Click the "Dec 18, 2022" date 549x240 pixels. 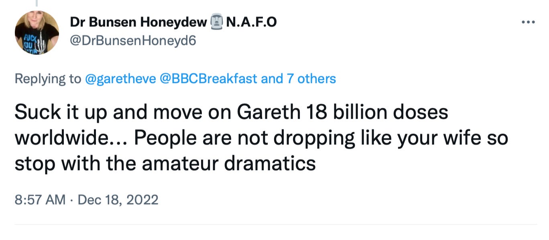click(118, 199)
